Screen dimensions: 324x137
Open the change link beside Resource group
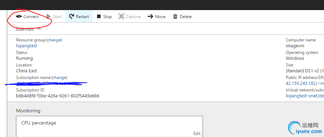click(x=54, y=40)
